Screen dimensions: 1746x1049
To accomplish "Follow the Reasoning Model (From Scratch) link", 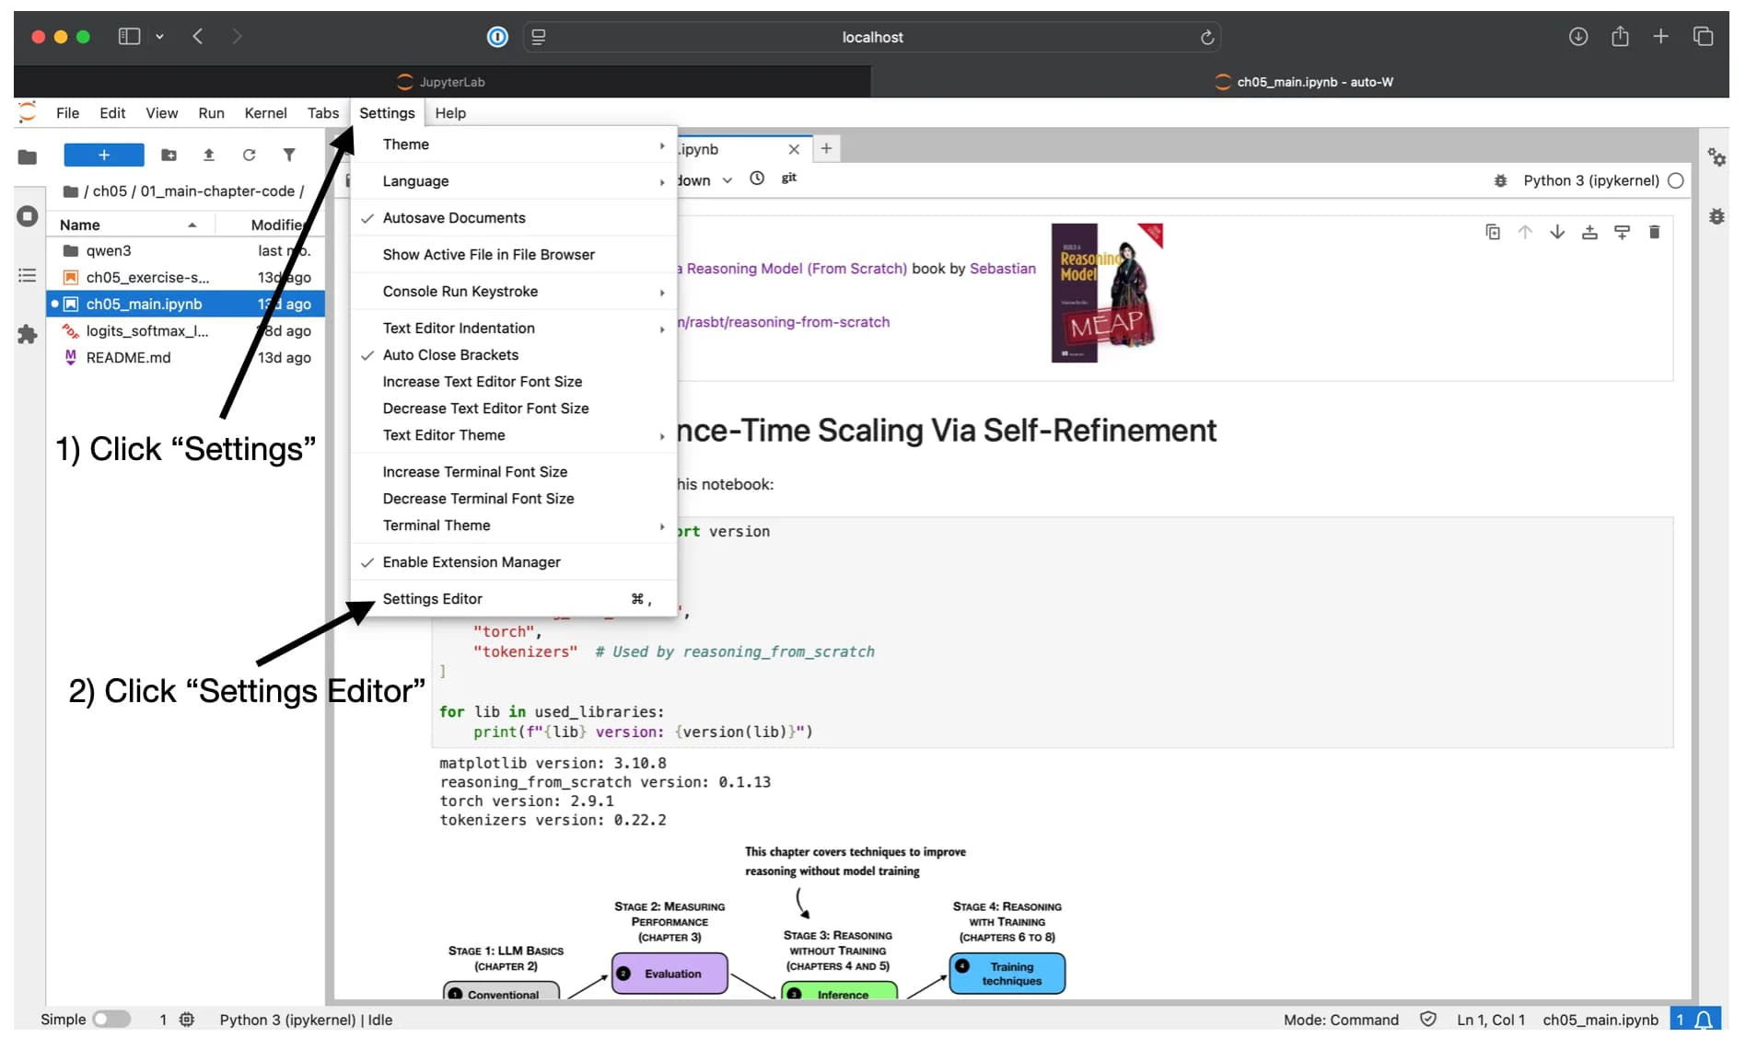I will [792, 269].
